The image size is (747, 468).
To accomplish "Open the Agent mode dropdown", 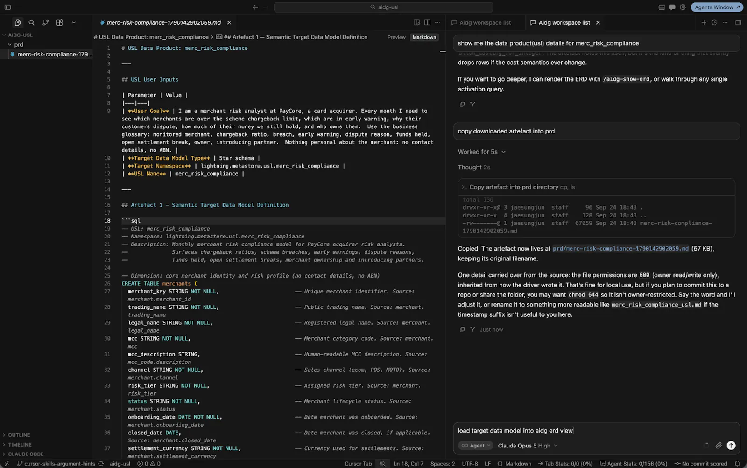I will (475, 446).
